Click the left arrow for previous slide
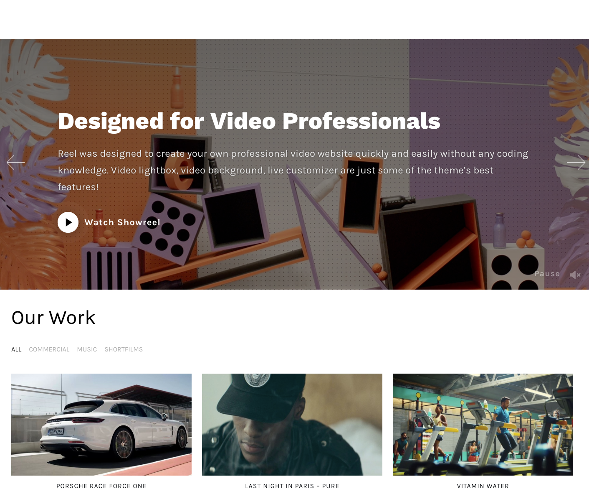The height and width of the screenshot is (499, 589). click(x=16, y=162)
